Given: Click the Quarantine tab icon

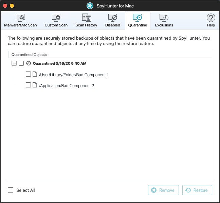Looking at the screenshot, I should (x=137, y=18).
